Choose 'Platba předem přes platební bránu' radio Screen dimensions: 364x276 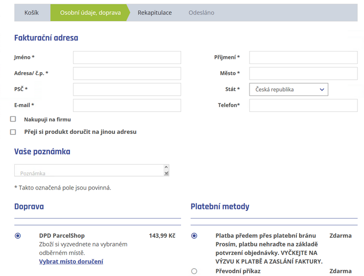(x=194, y=236)
